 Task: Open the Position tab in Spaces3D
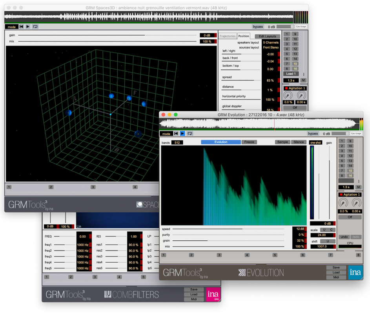tap(244, 36)
